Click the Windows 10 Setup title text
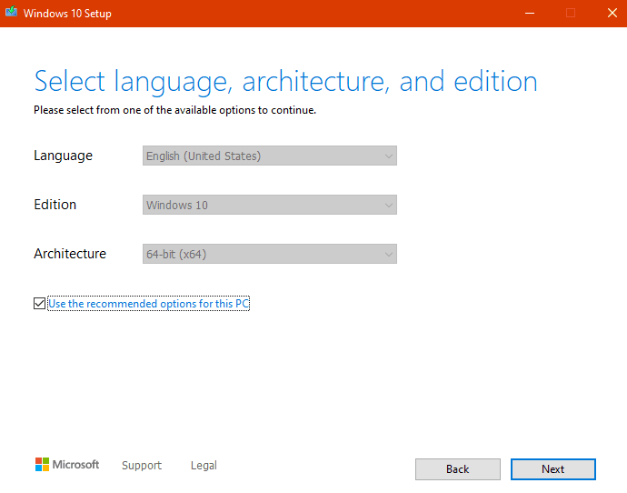The image size is (627, 493). [67, 14]
